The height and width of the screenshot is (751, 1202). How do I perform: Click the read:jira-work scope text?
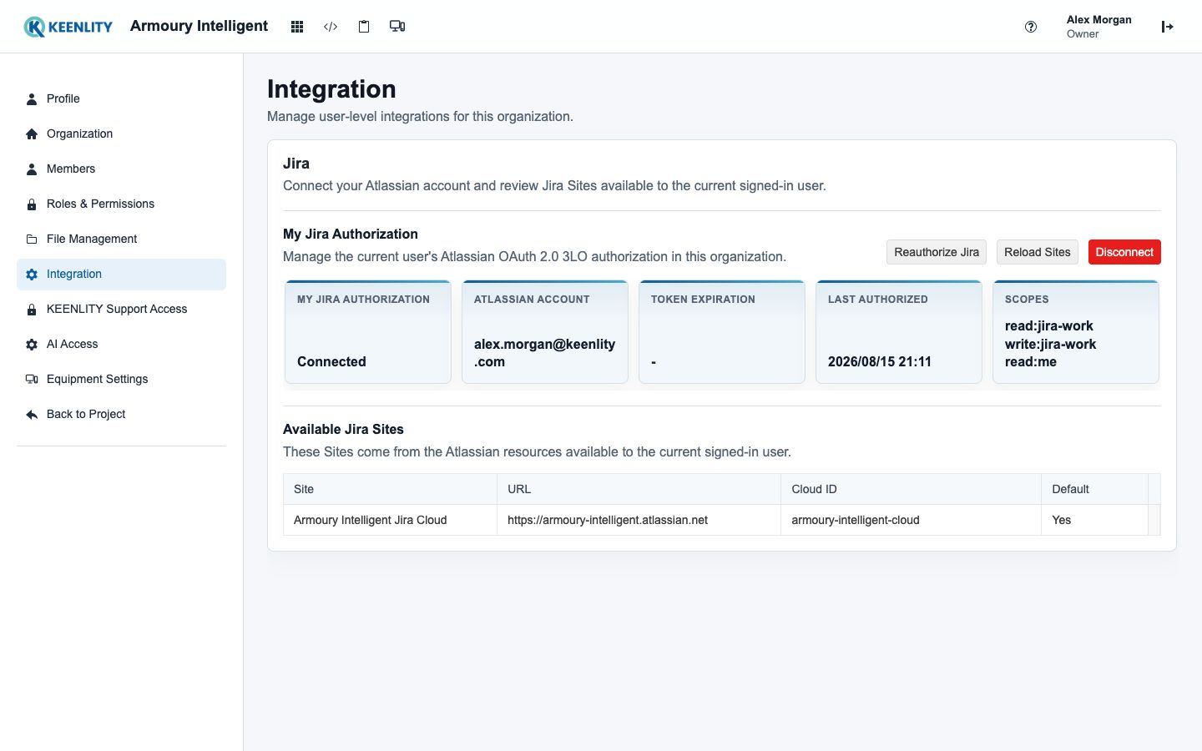click(x=1049, y=325)
